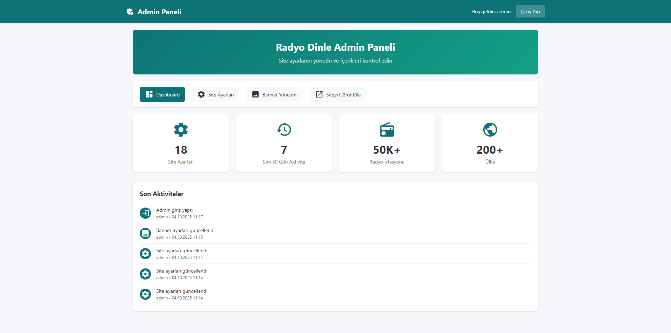Click the gear icon in Site Ayarları card

[x=181, y=130]
